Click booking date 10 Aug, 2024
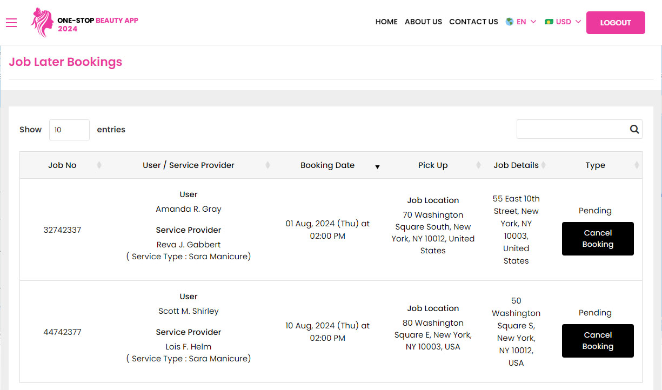Image resolution: width=662 pixels, height=390 pixels. [x=327, y=332]
